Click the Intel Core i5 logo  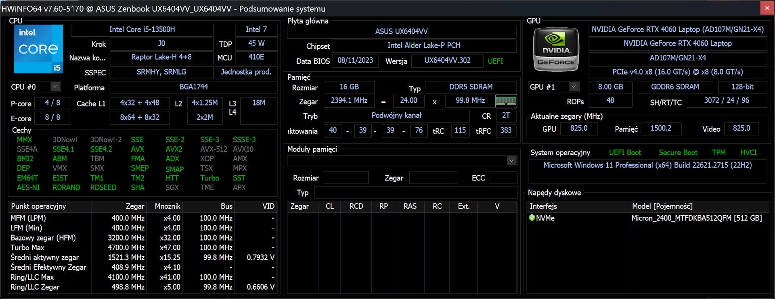click(x=38, y=49)
